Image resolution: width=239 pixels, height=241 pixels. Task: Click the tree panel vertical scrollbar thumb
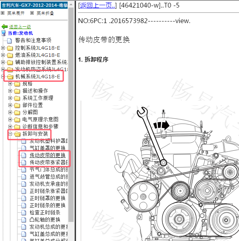[x=71, y=115]
